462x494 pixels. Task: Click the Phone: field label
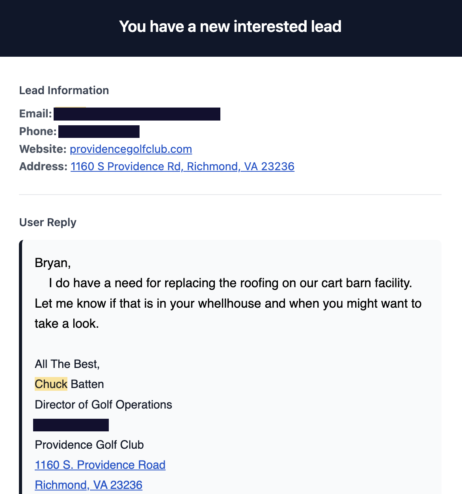point(38,132)
